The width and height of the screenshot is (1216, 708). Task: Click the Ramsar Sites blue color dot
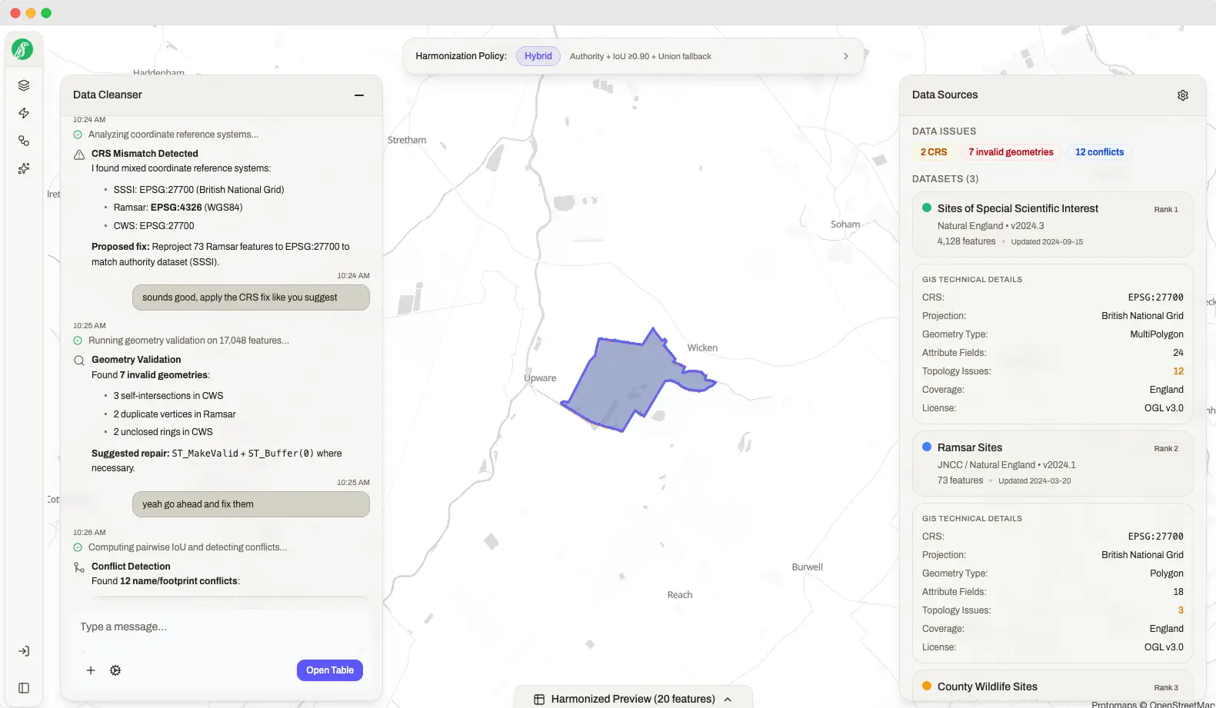927,447
